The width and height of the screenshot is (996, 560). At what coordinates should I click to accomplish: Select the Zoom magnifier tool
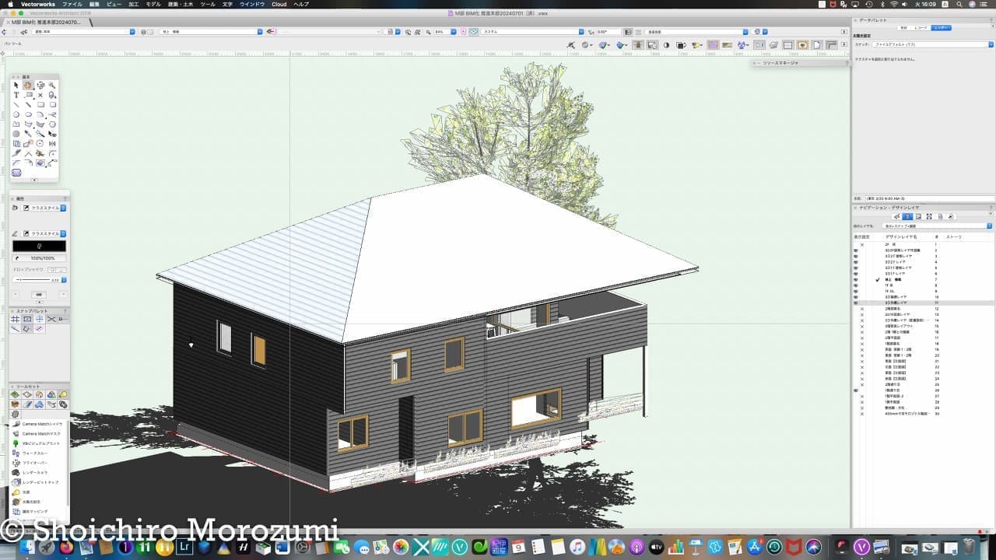(52, 86)
